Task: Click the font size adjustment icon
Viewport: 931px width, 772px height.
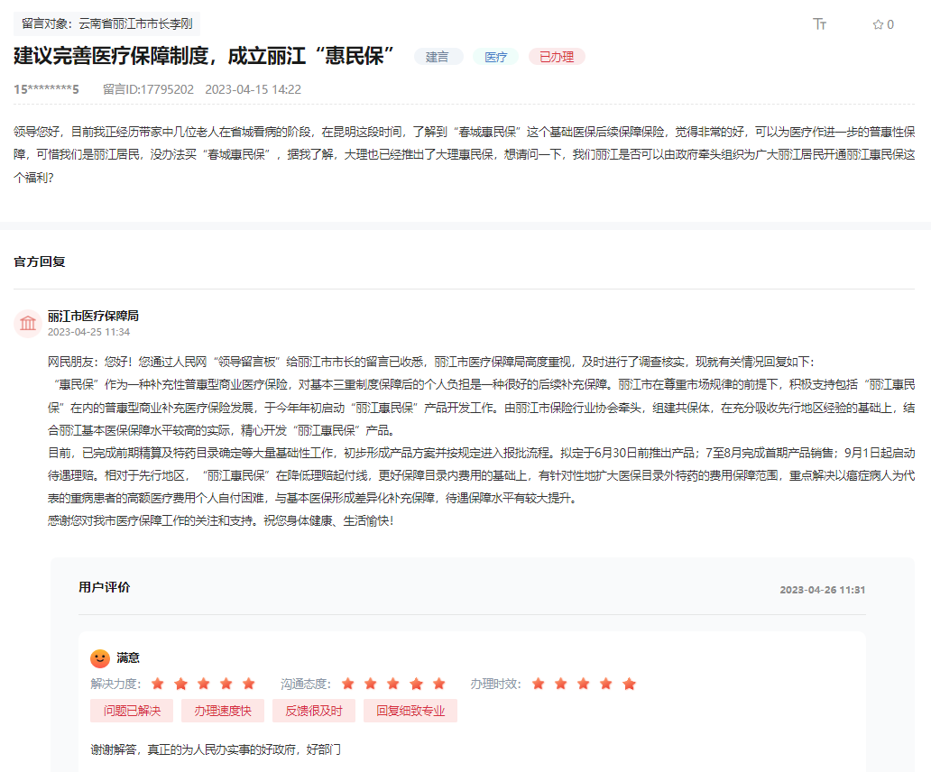Action: tap(819, 24)
